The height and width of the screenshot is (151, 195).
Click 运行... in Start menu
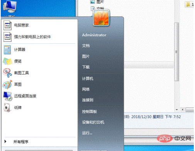(x=87, y=133)
